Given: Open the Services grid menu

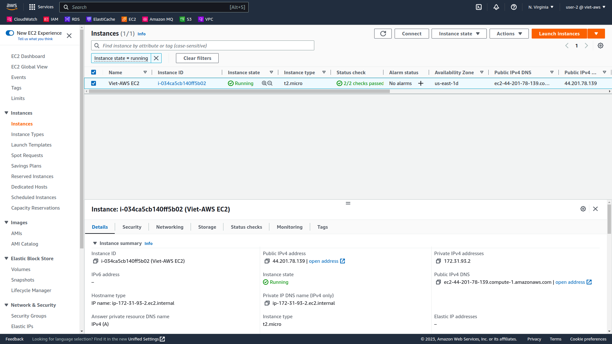Looking at the screenshot, I should pyautogui.click(x=41, y=7).
